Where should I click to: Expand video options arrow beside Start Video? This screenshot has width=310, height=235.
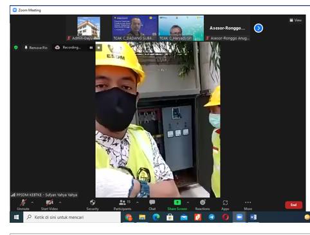click(60, 202)
